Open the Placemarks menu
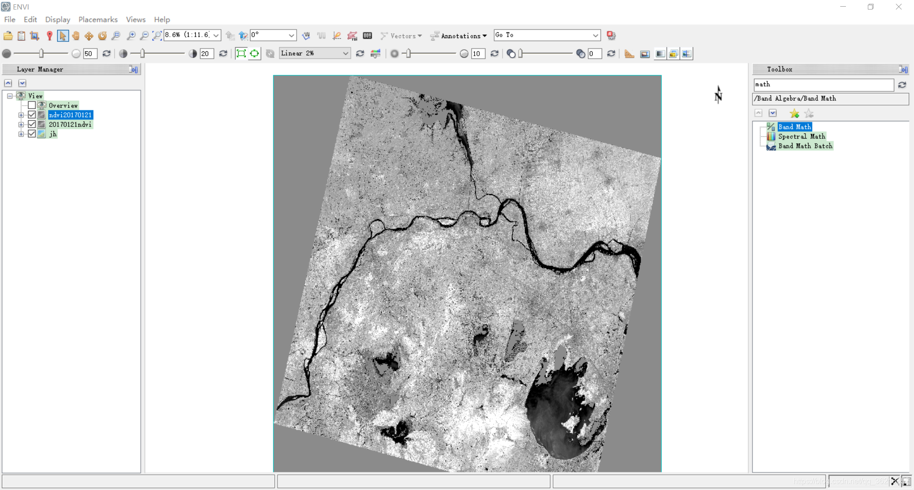The image size is (914, 490). (x=98, y=20)
